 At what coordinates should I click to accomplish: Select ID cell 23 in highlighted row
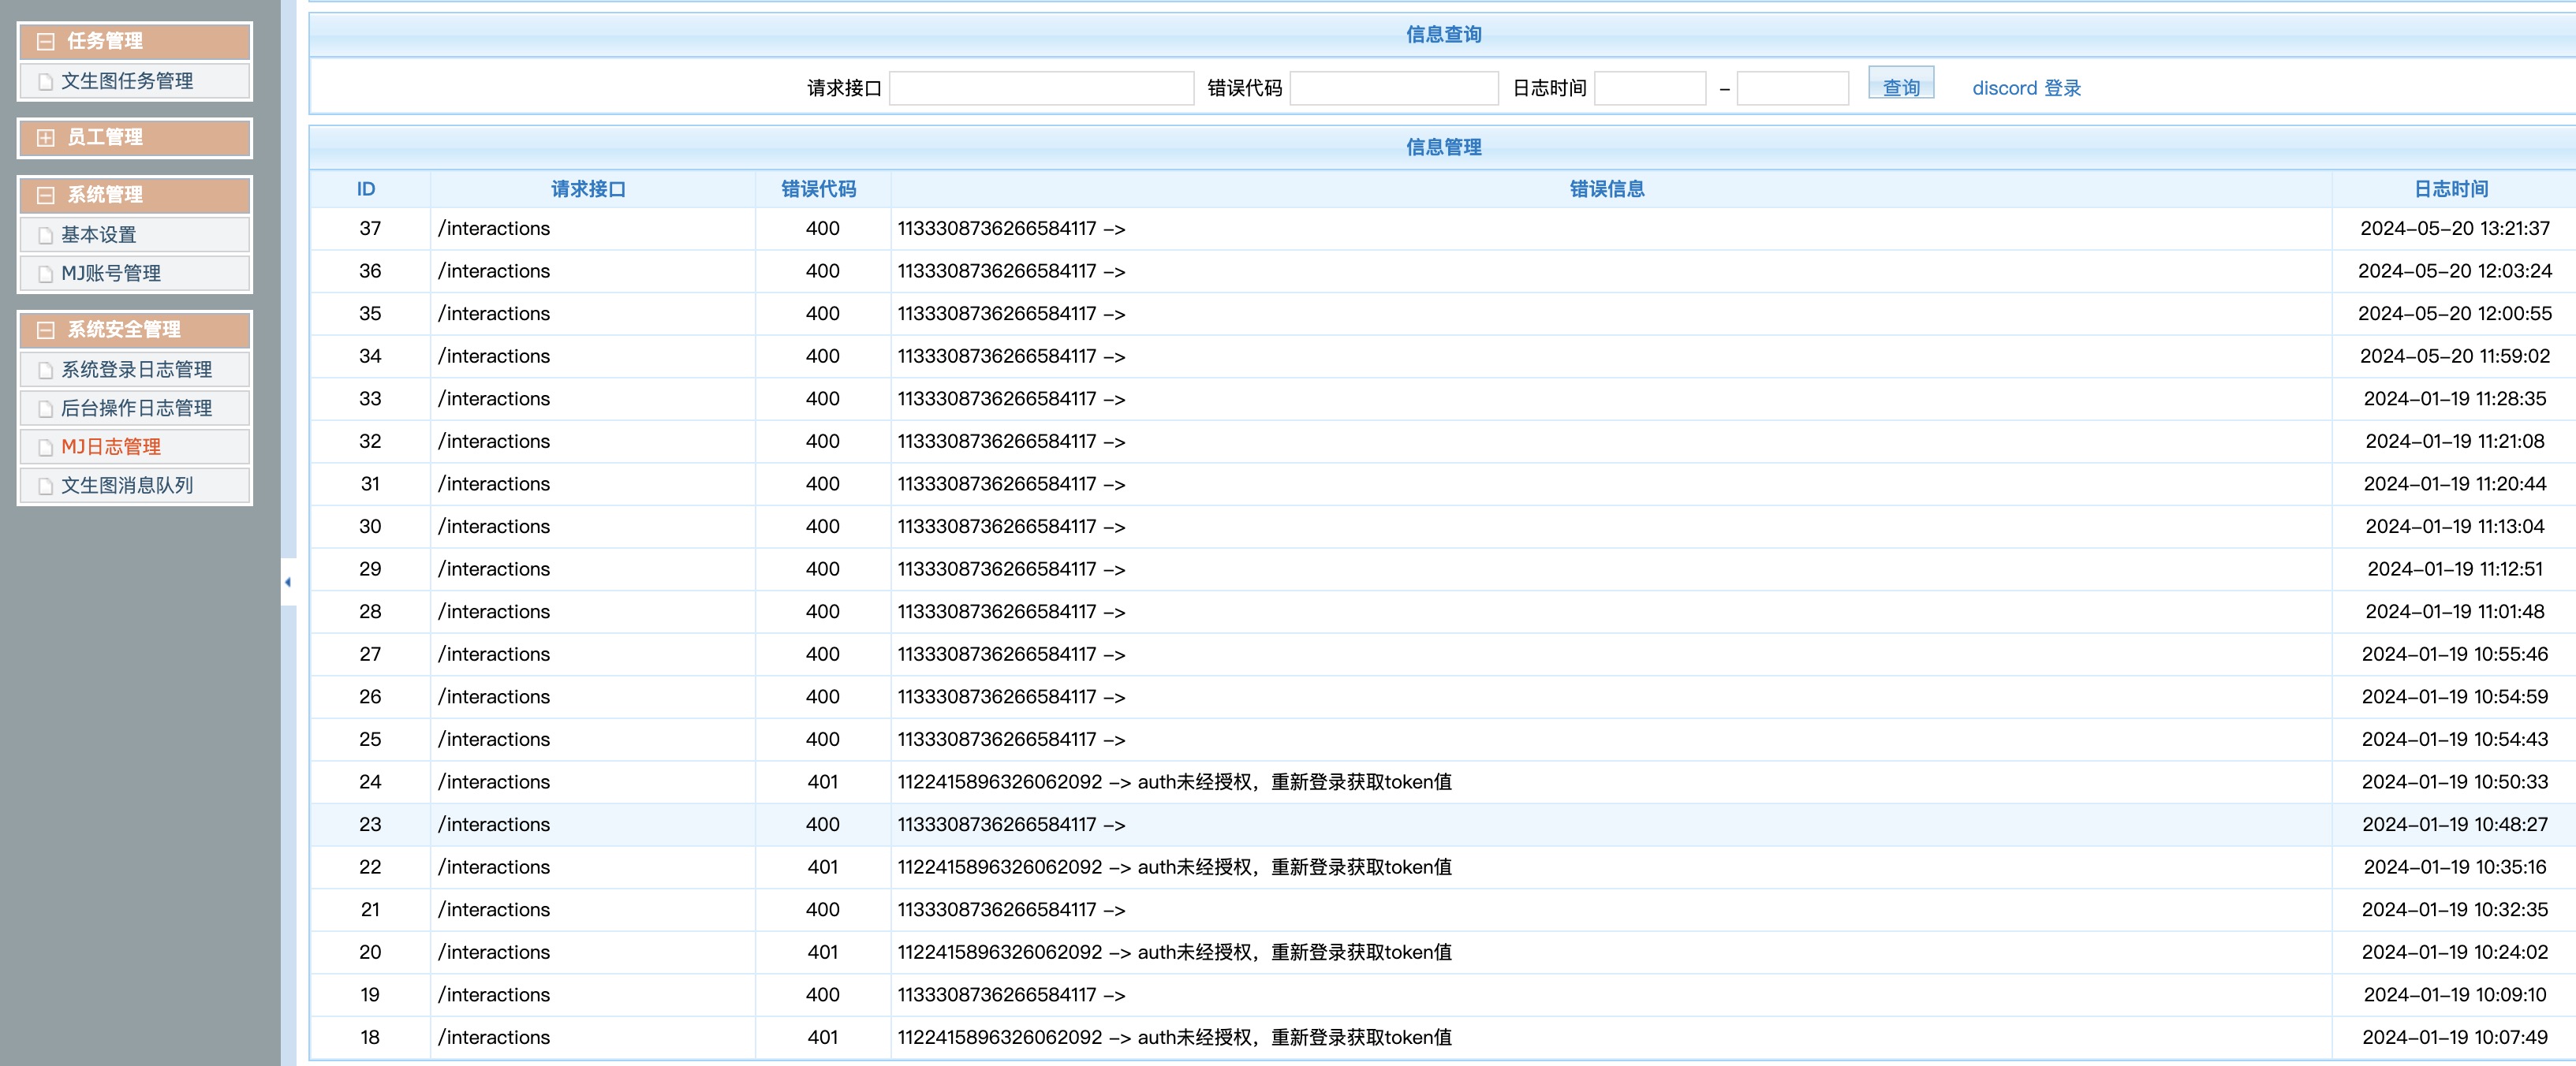(x=370, y=825)
